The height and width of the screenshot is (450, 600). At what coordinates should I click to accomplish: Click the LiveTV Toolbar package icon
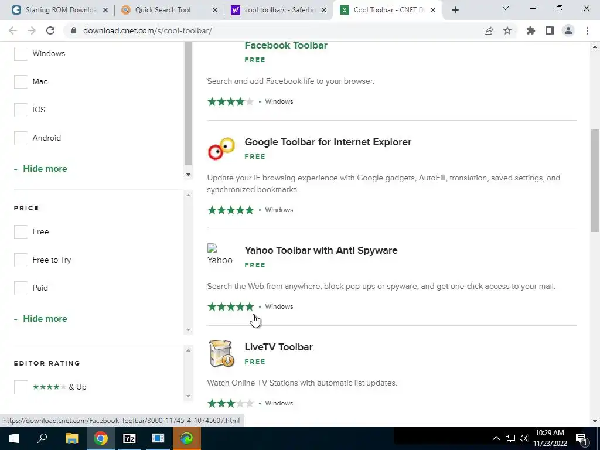point(221,353)
